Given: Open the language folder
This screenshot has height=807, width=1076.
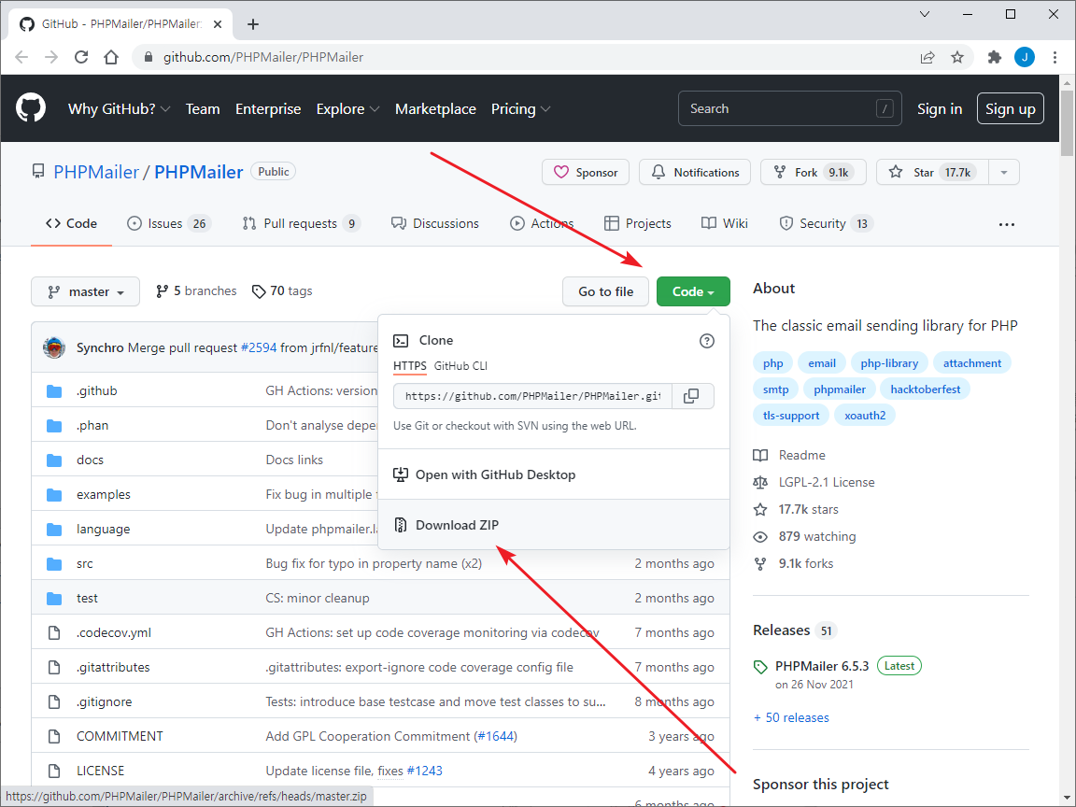Looking at the screenshot, I should [103, 529].
